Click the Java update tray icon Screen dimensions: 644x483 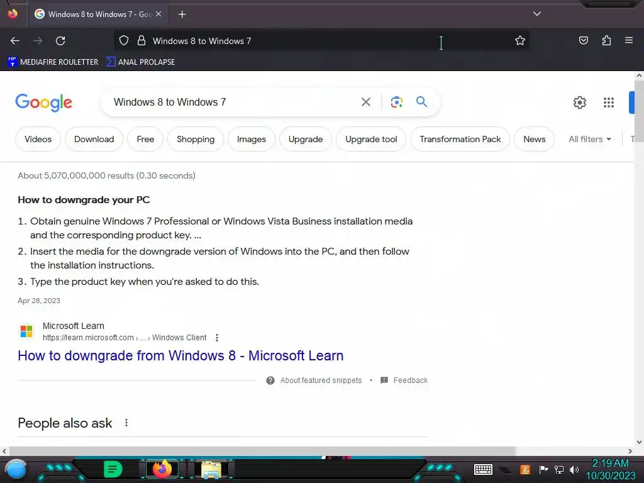(x=525, y=469)
